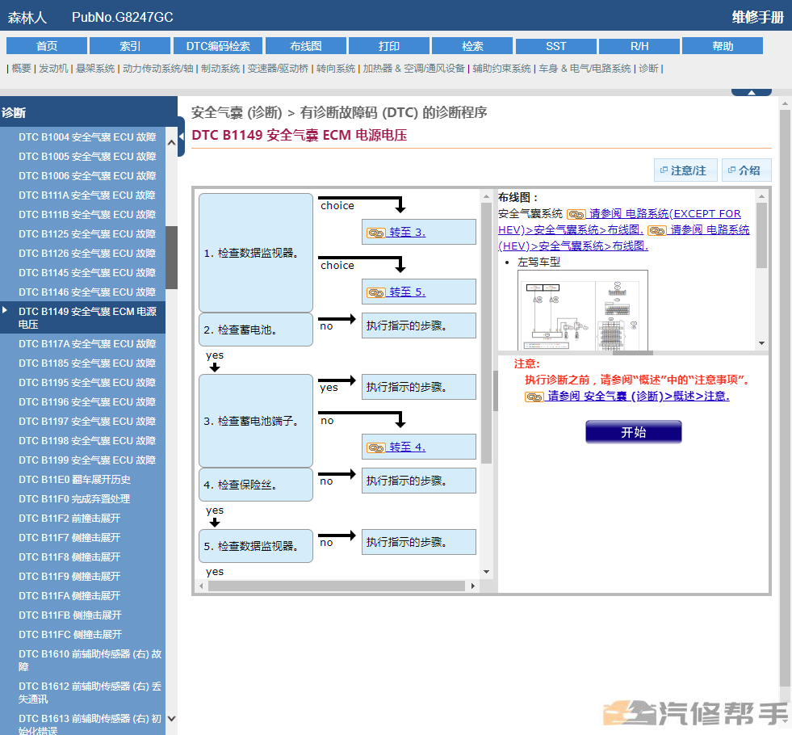
Task: Collapse the sidebar with the left handle
Action: [182, 136]
